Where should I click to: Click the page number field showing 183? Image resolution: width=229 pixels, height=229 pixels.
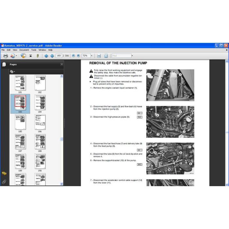point(59,56)
